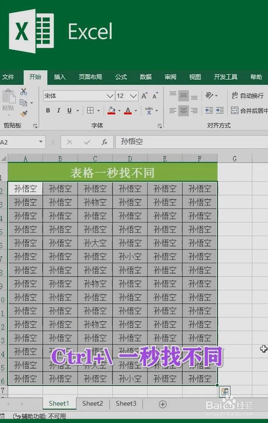Switch to Sheet3 tab
The height and width of the screenshot is (423, 268).
(126, 404)
